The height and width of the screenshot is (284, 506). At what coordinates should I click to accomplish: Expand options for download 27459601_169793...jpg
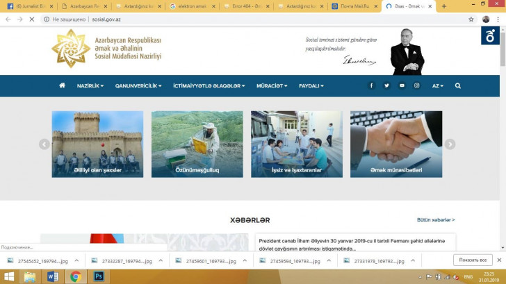click(245, 260)
